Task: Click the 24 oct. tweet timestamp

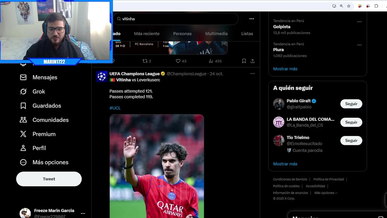Action: click(216, 74)
